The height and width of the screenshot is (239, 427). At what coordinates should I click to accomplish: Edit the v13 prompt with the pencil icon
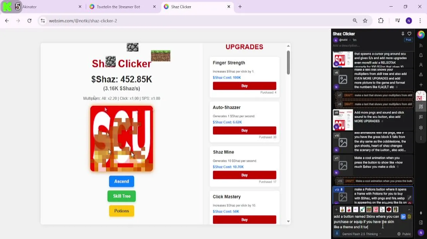[x=410, y=198]
